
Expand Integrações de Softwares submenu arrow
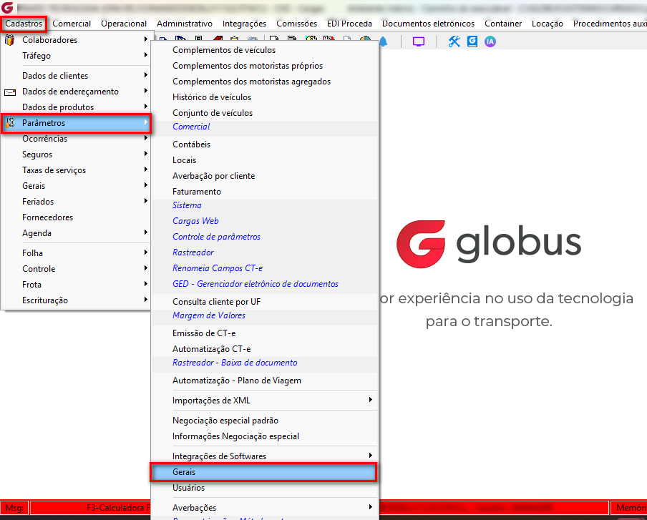[371, 455]
